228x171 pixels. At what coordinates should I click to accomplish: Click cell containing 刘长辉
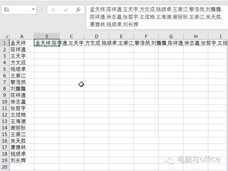click(x=22, y=160)
